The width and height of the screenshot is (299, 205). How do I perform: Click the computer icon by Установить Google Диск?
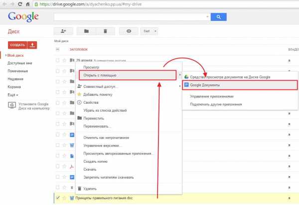tap(12, 105)
